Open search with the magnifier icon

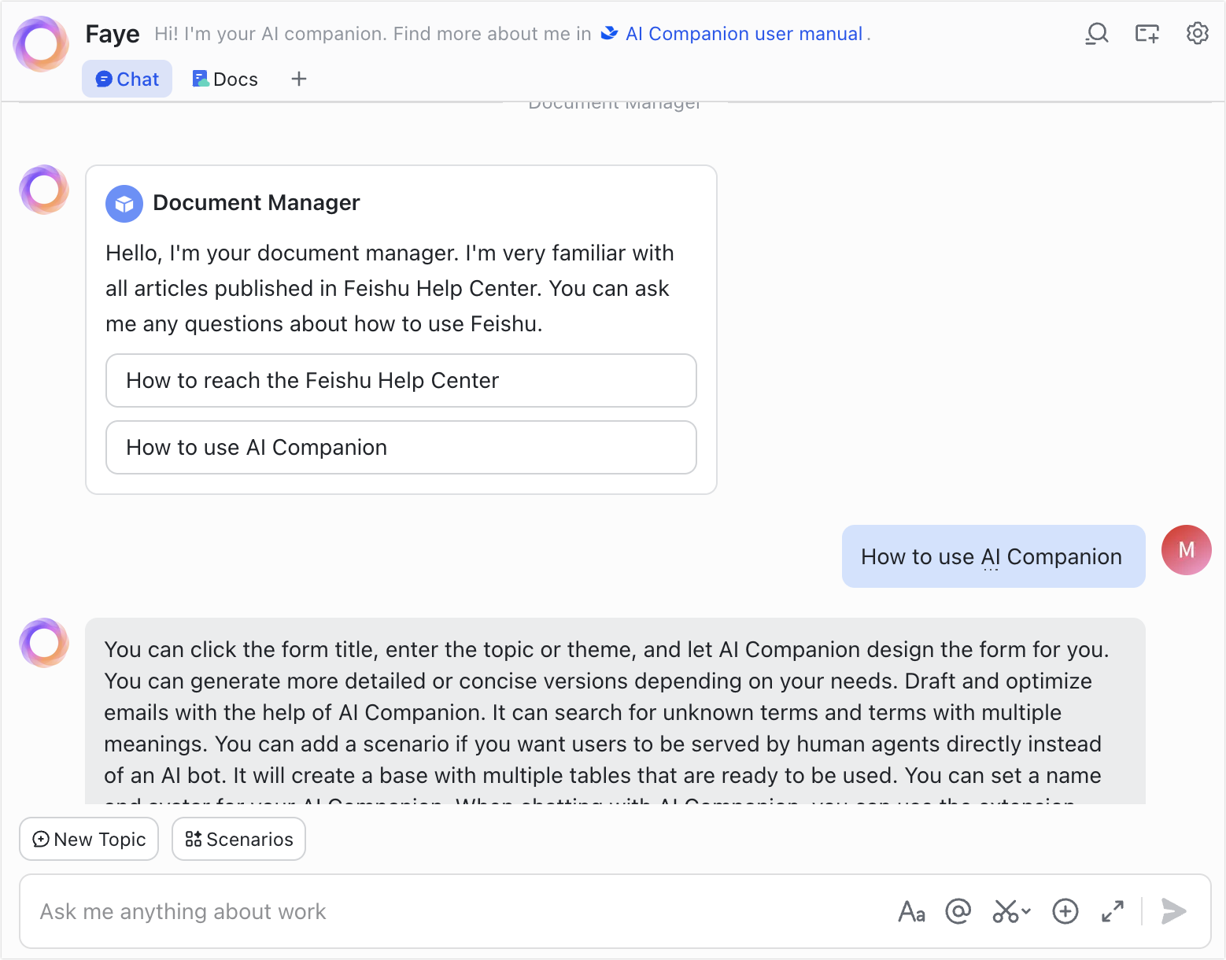click(1097, 34)
